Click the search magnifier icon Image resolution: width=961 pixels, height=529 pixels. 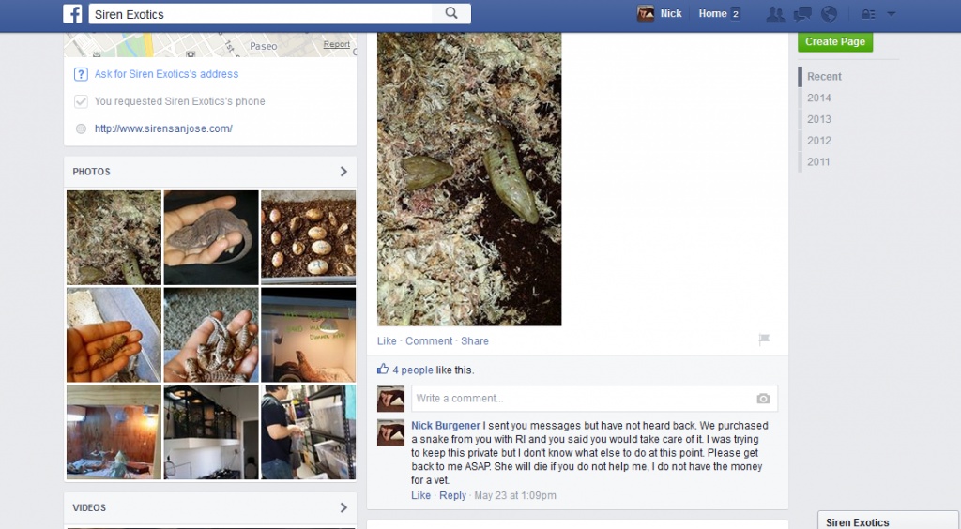pos(451,13)
